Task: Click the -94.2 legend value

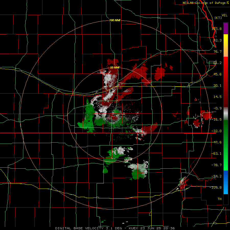Action: point(216,176)
